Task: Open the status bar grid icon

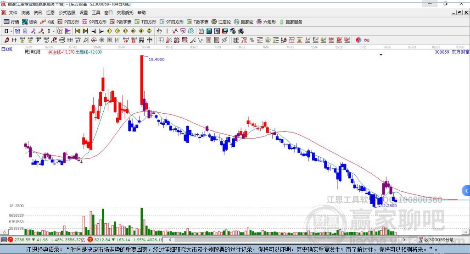Action: (x=4, y=240)
